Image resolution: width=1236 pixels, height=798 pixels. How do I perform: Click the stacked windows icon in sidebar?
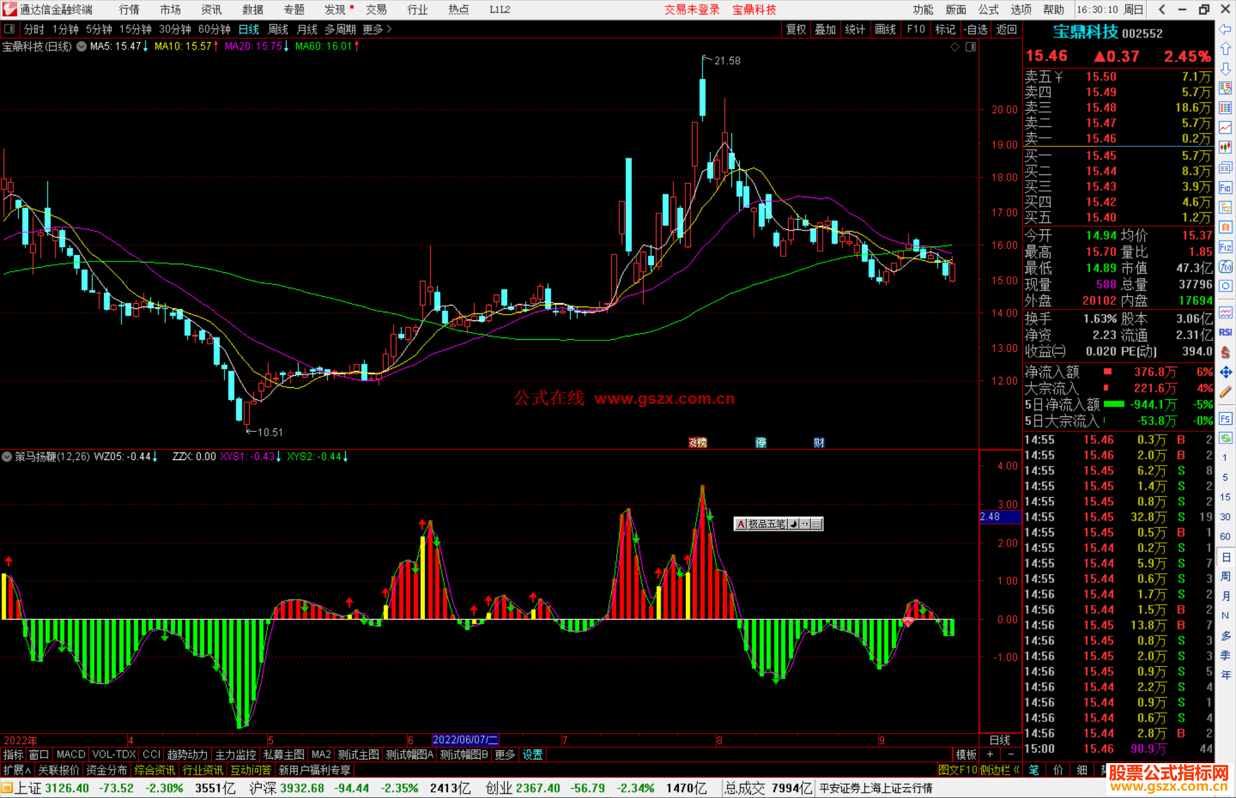tap(1225, 168)
